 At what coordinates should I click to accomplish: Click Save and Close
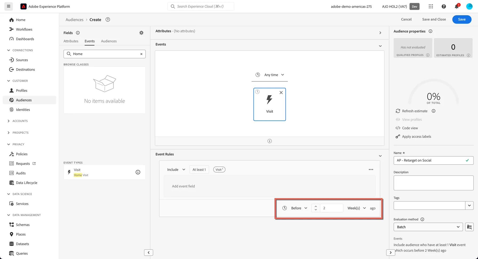pyautogui.click(x=434, y=19)
